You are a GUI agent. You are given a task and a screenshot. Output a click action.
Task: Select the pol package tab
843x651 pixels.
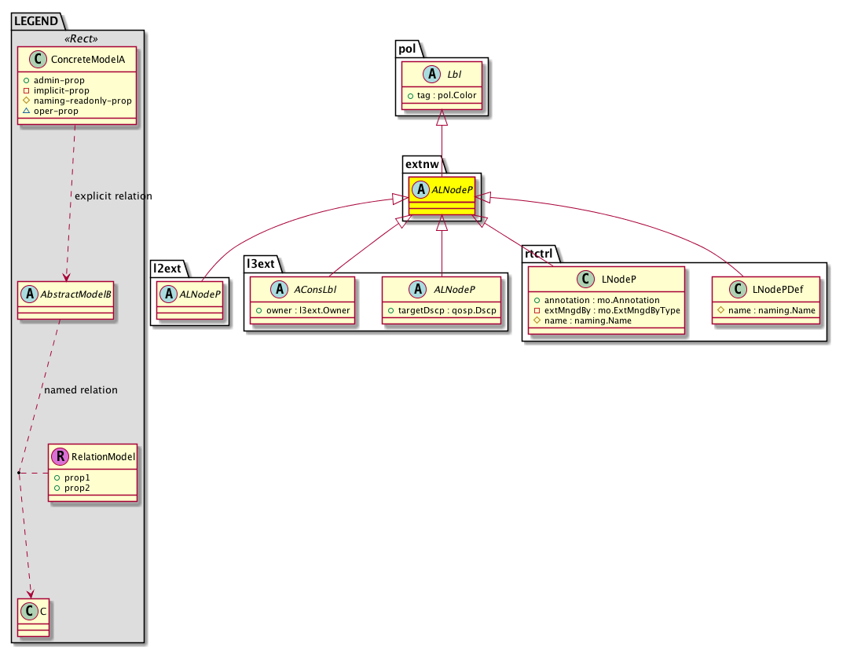click(x=407, y=48)
